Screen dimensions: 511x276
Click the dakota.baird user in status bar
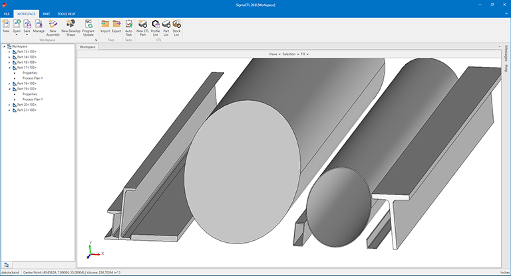pyautogui.click(x=10, y=273)
